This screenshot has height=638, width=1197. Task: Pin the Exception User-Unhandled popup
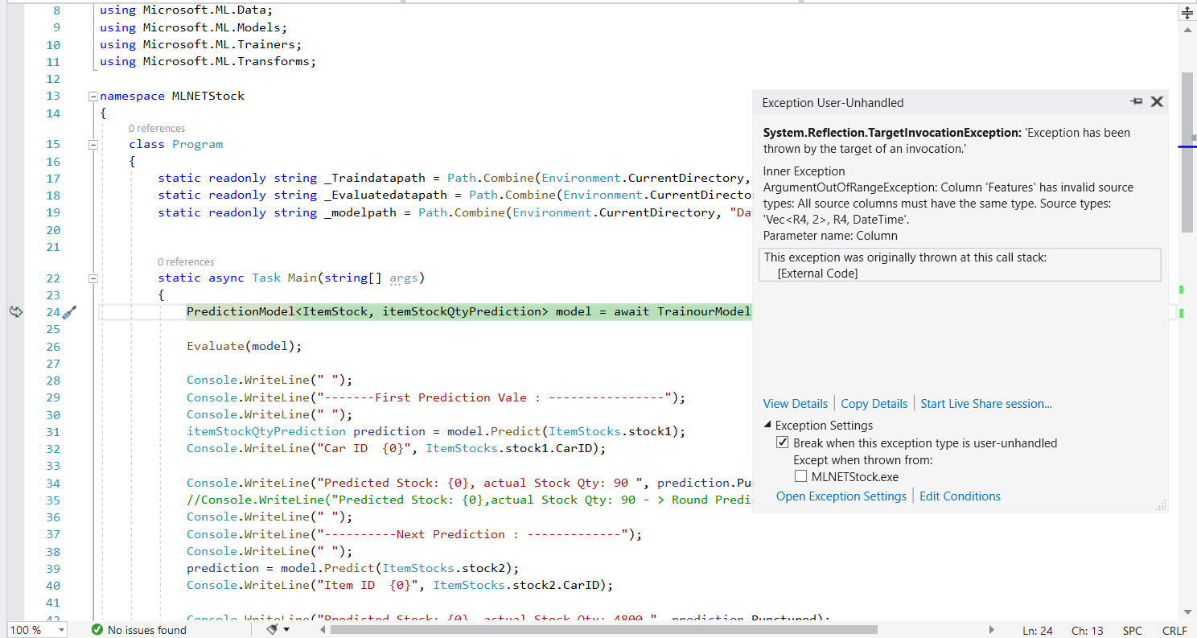[x=1136, y=101]
